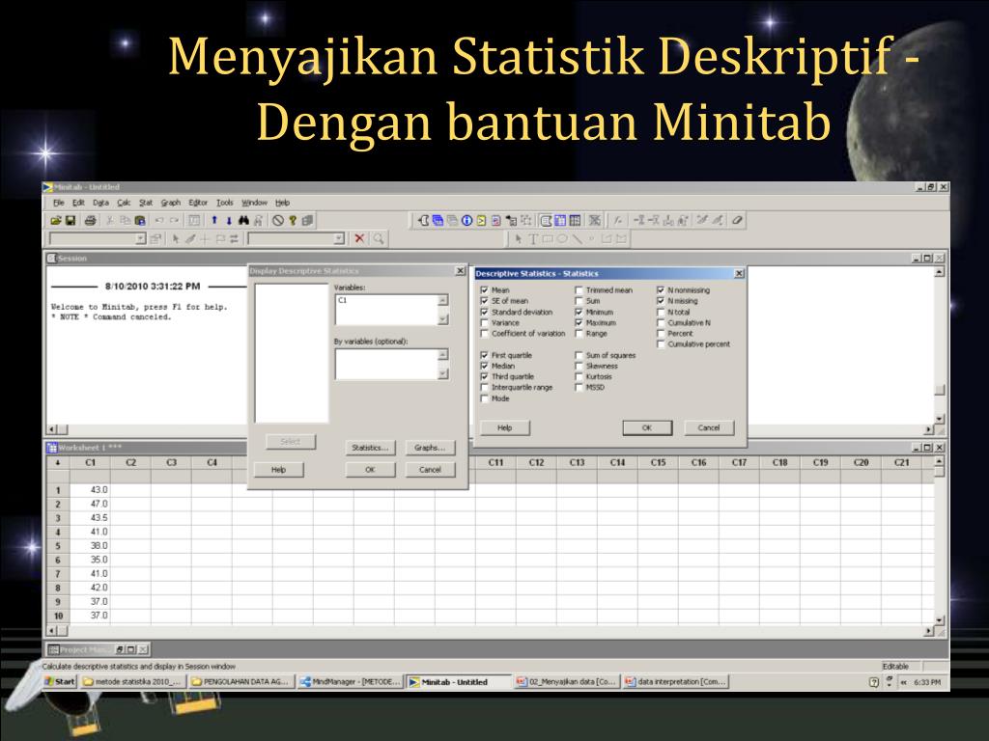Uncheck the Mean checkbox
The image size is (989, 741).
(485, 289)
